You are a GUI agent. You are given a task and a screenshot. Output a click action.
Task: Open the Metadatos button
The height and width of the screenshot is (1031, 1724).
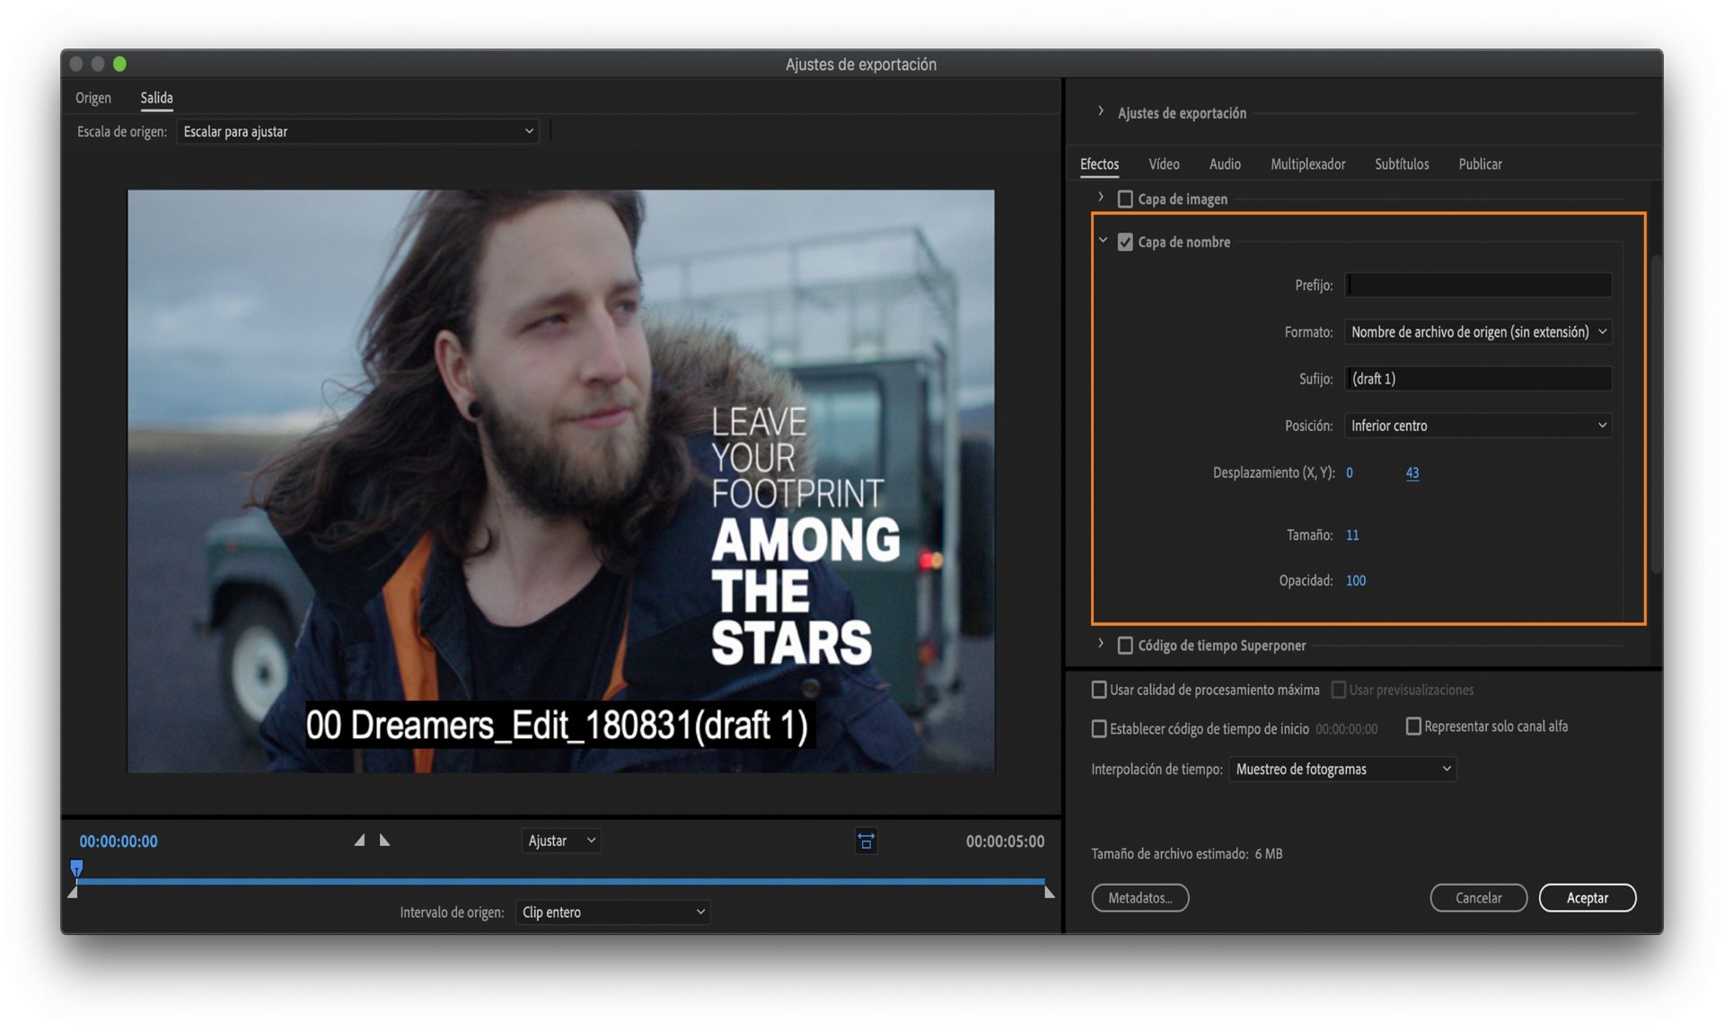point(1139,898)
